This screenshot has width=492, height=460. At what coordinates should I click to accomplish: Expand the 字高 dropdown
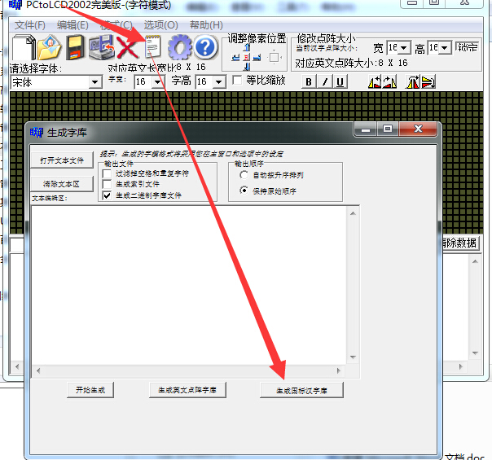(219, 82)
